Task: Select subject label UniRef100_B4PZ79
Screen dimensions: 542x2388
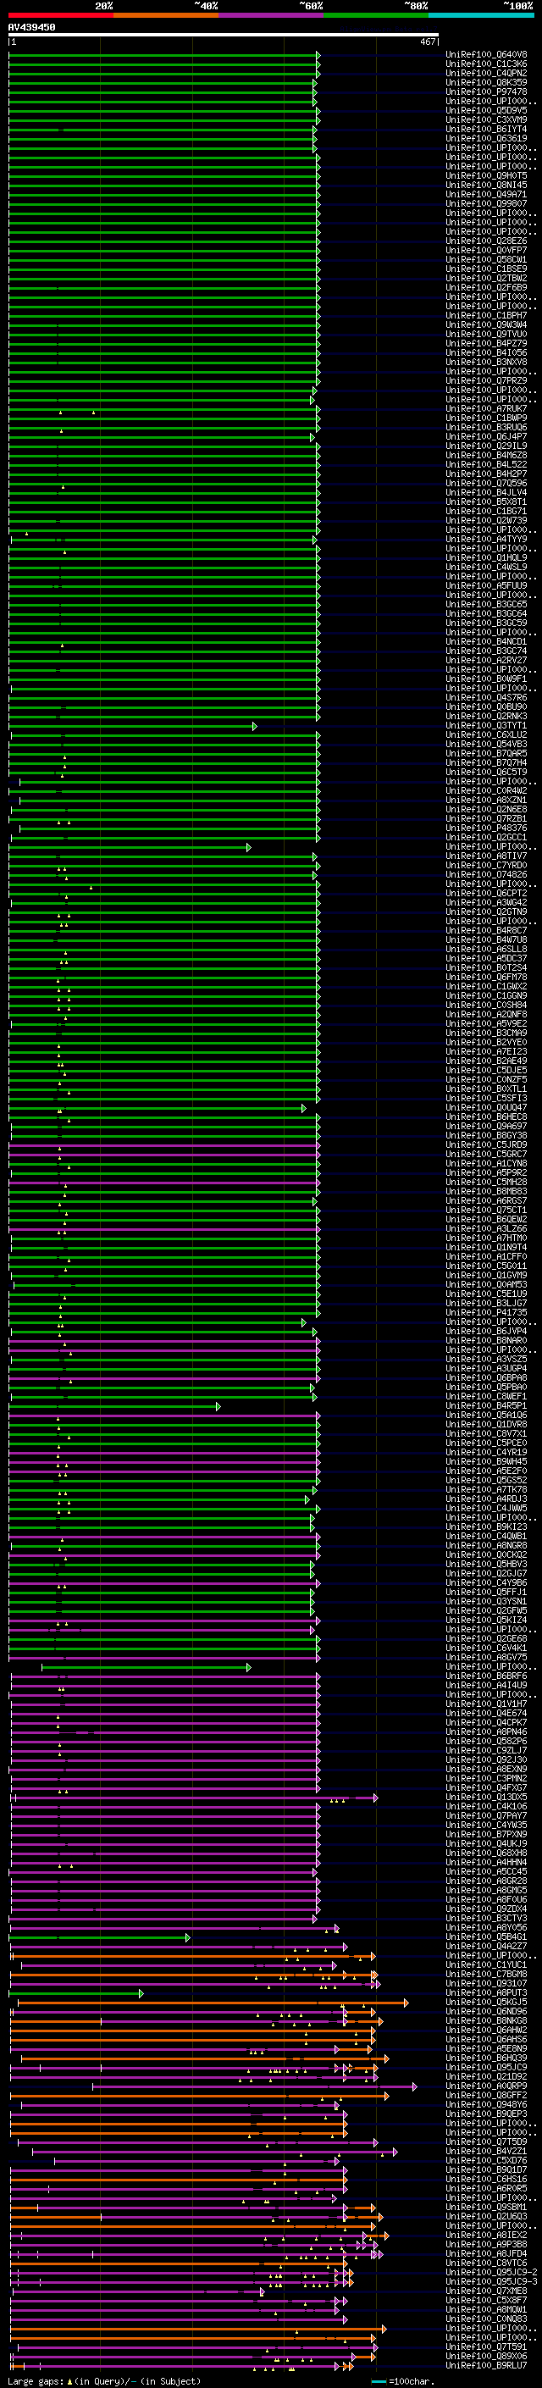Action: (x=486, y=343)
